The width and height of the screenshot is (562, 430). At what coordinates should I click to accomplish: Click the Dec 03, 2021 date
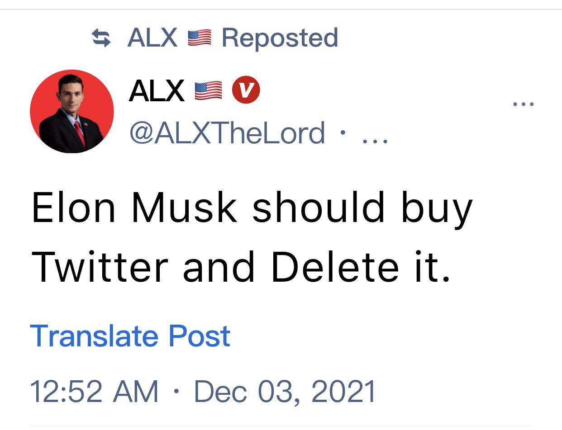(x=285, y=391)
